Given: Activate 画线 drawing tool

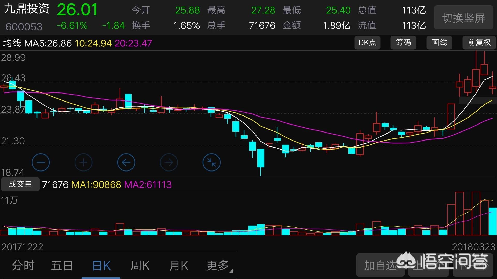Looking at the screenshot, I should point(439,43).
